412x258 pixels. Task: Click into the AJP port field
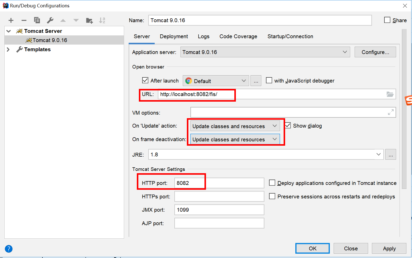[219, 223]
